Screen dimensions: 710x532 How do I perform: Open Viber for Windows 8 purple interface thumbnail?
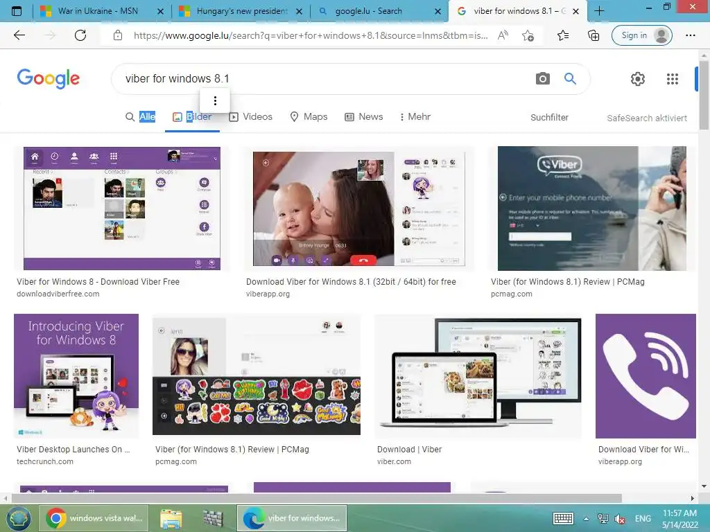coord(122,208)
